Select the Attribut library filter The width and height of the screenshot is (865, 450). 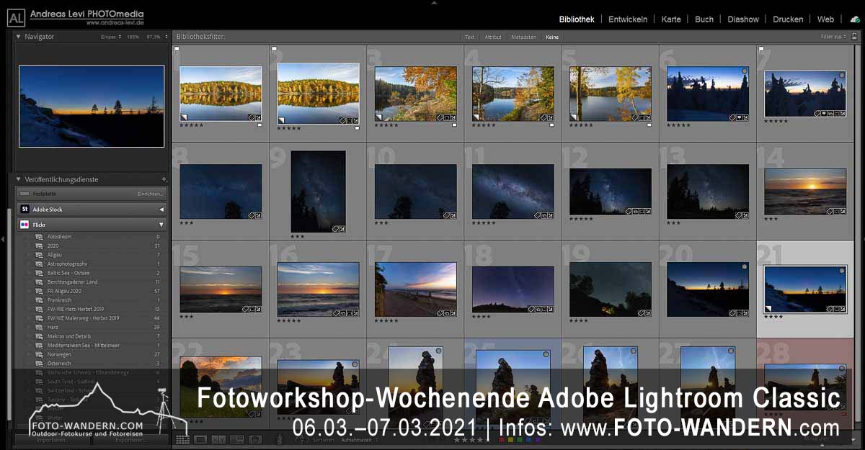[x=493, y=37]
